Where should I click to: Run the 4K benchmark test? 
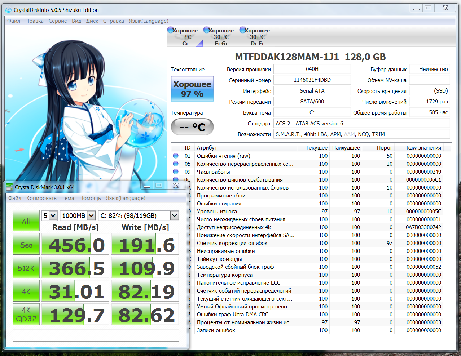(x=26, y=291)
